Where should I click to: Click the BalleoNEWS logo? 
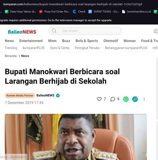click(x=22, y=32)
